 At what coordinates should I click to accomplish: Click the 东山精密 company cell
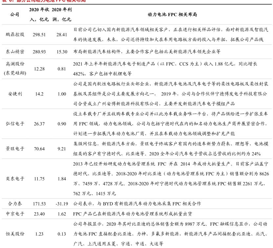pos(15,52)
